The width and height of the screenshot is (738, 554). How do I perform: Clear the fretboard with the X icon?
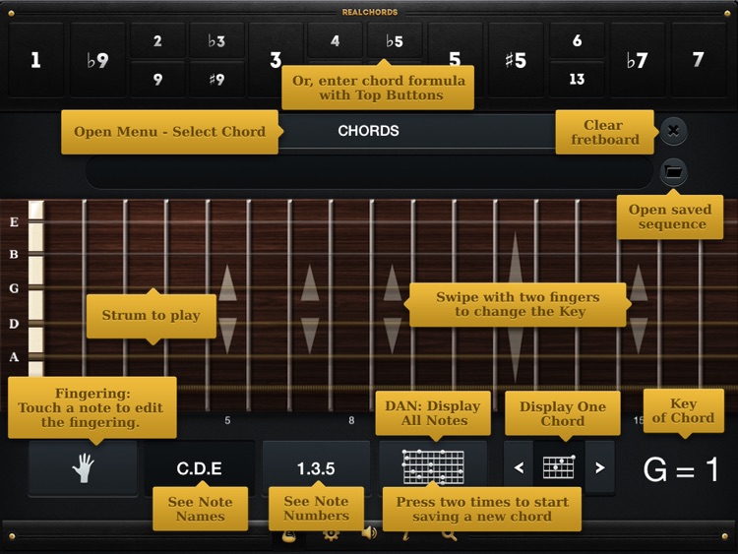[x=673, y=130]
